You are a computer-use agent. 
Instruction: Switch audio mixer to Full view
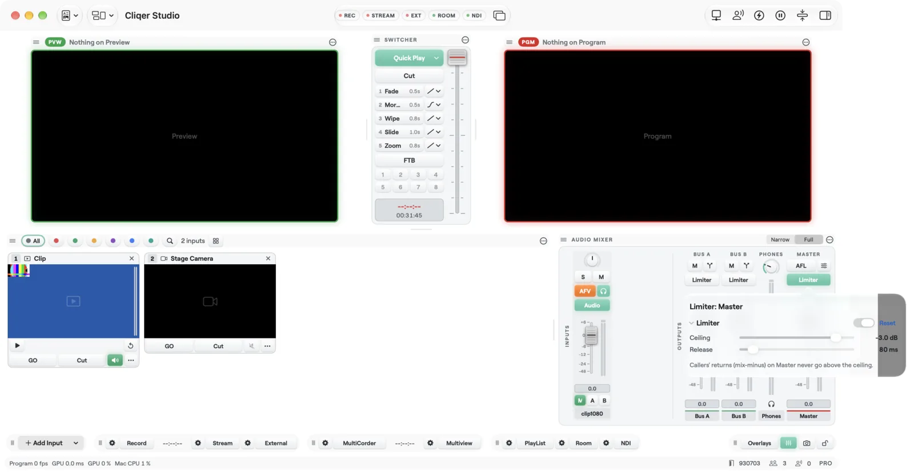[x=808, y=240]
